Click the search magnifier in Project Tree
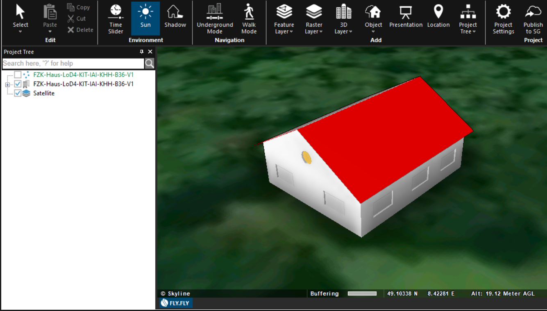This screenshot has height=311, width=547. click(149, 63)
